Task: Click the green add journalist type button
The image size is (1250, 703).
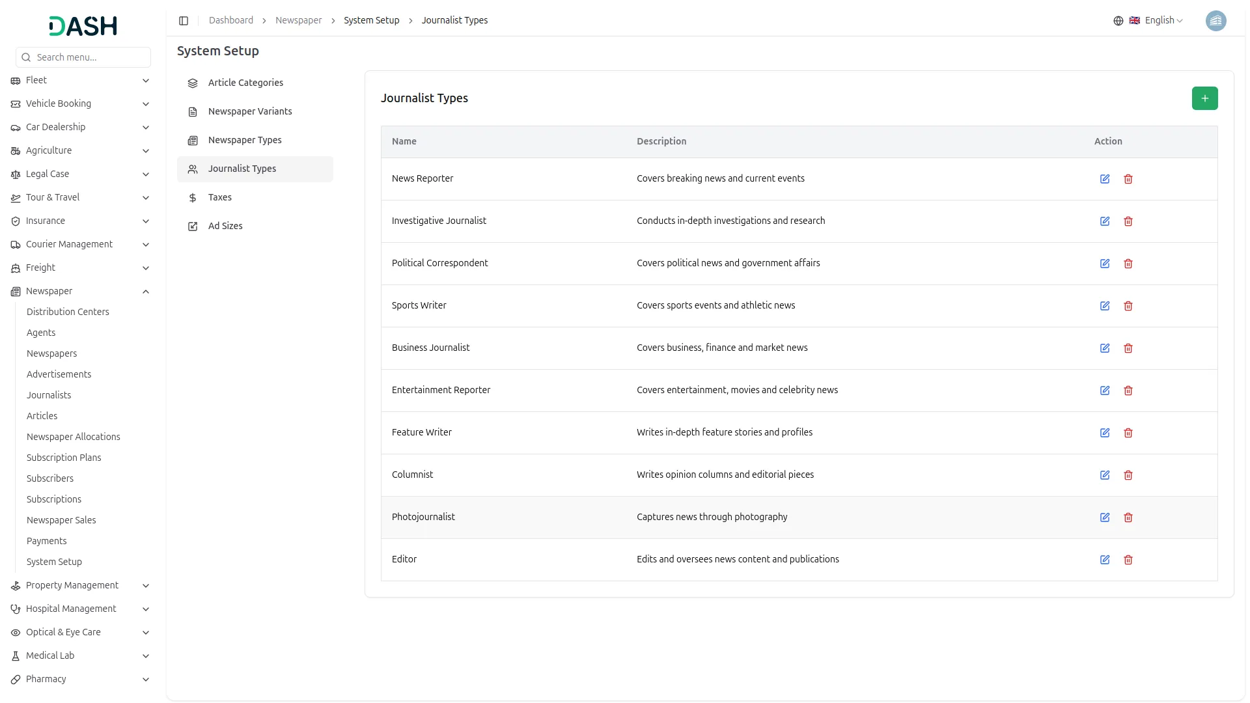Action: 1204,98
